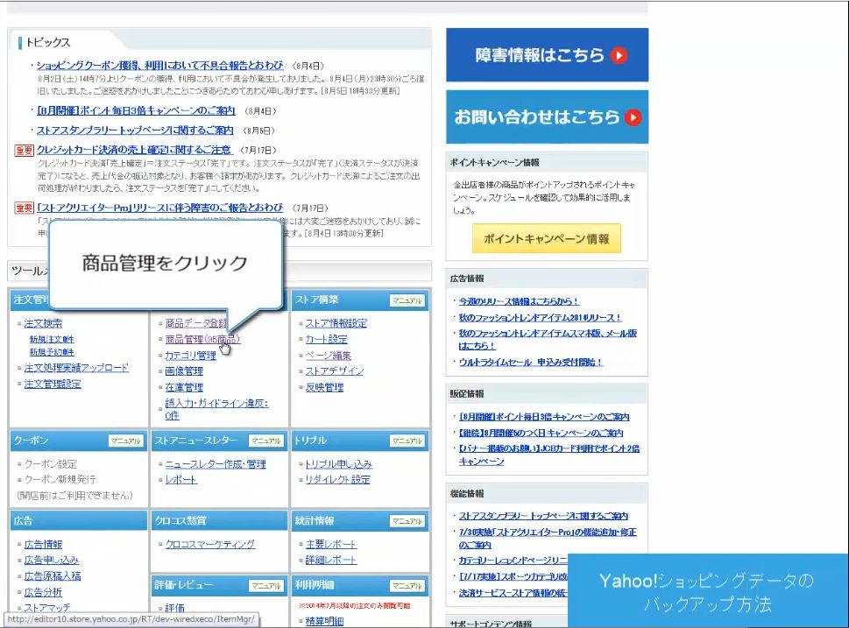Open the トリプル申し込み link
Image resolution: width=849 pixels, height=628 pixels.
tap(339, 464)
